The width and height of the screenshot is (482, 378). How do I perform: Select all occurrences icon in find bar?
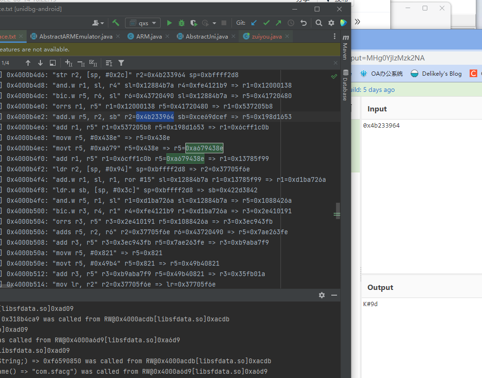click(x=93, y=63)
